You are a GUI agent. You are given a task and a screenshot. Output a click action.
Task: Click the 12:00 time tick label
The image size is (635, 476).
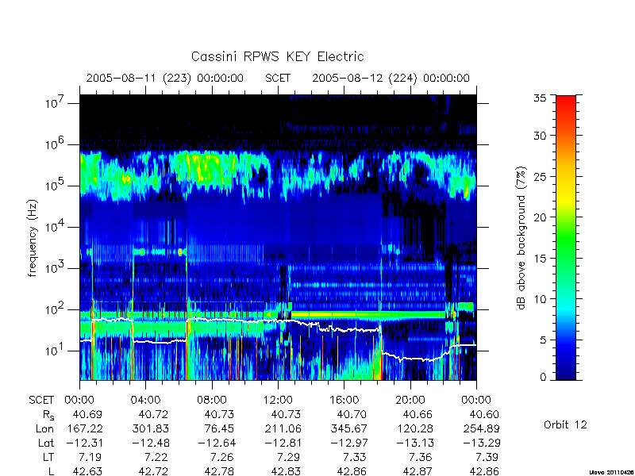[278, 400]
